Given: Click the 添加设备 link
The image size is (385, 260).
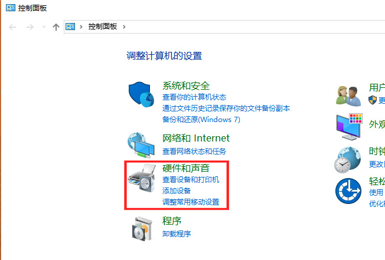Looking at the screenshot, I should [x=177, y=190].
